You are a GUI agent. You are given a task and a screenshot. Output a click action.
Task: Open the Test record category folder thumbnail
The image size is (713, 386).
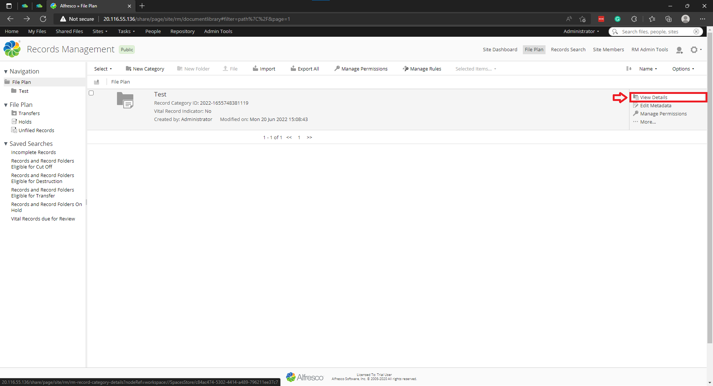click(x=125, y=100)
